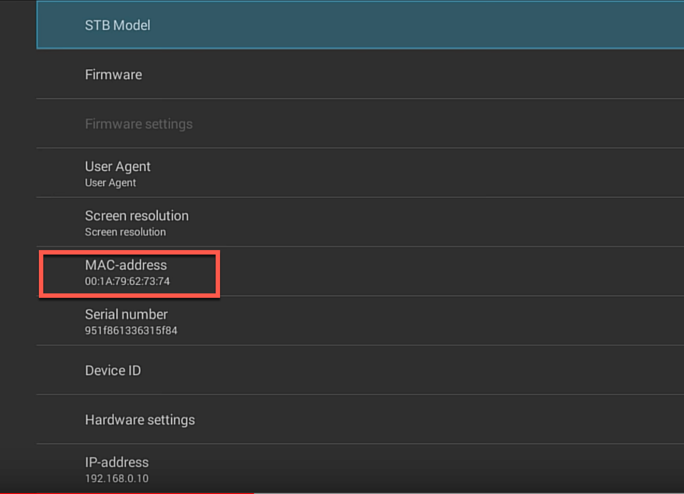The width and height of the screenshot is (684, 494).
Task: Select the MAC-address entry
Action: [360, 272]
